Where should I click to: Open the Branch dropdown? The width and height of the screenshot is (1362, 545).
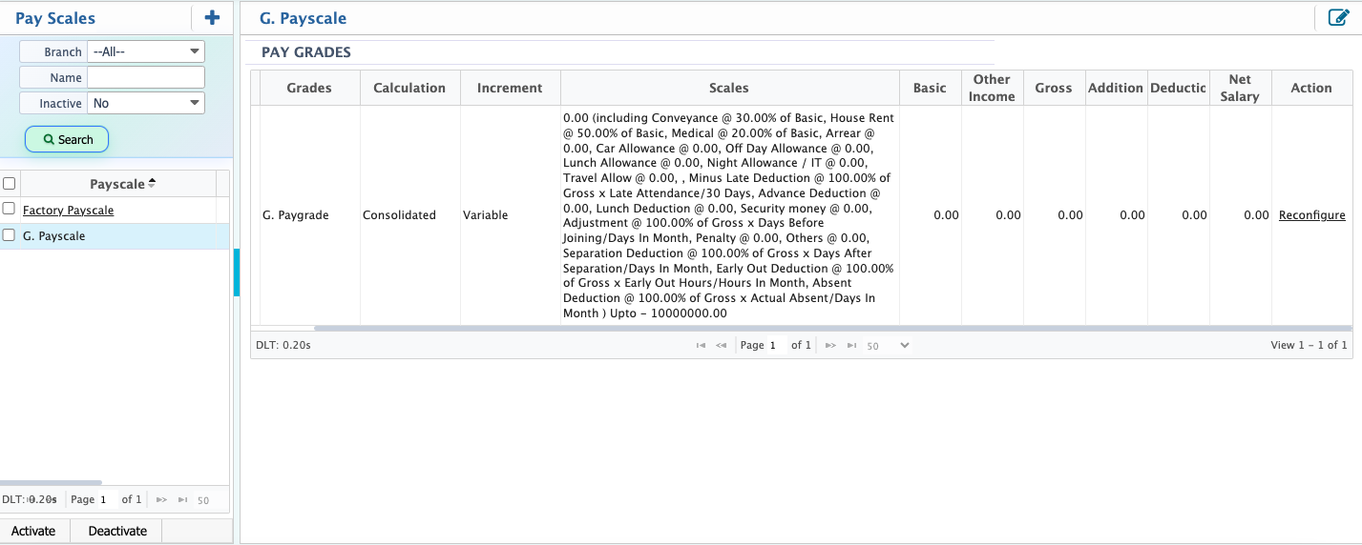(x=146, y=51)
